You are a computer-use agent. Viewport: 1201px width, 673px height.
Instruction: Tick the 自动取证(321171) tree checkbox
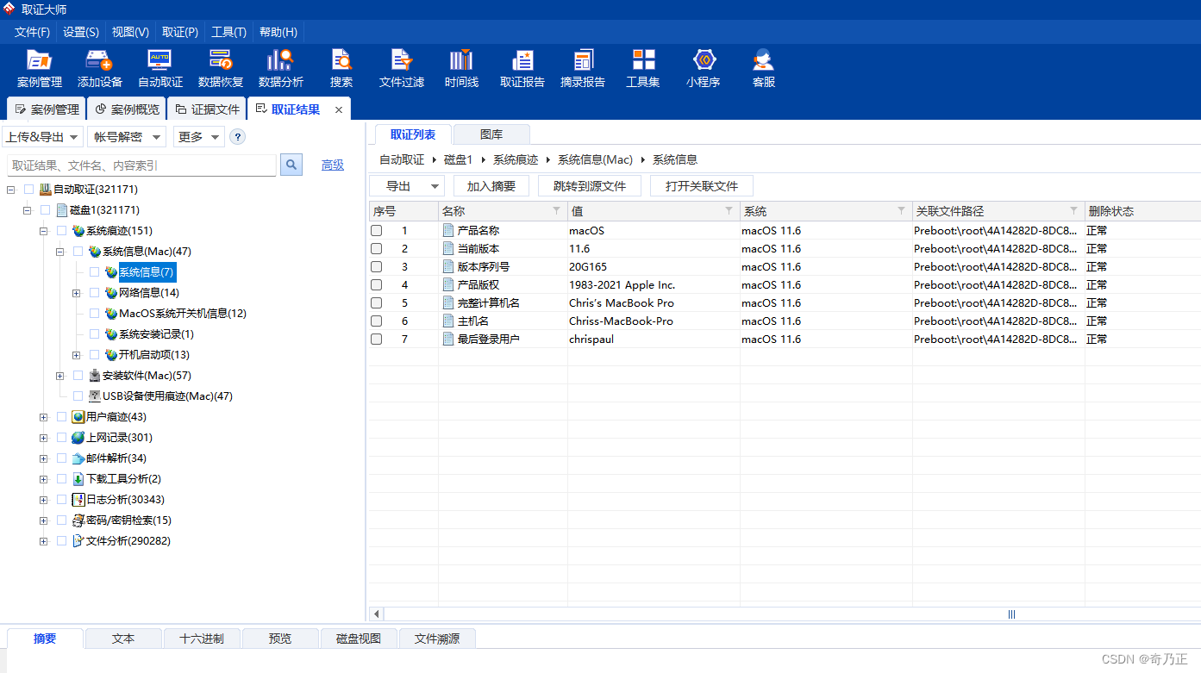tap(28, 190)
